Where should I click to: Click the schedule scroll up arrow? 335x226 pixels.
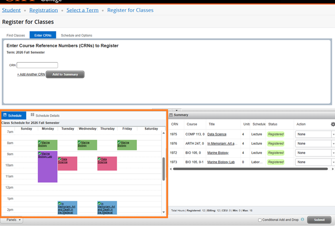tap(164, 133)
